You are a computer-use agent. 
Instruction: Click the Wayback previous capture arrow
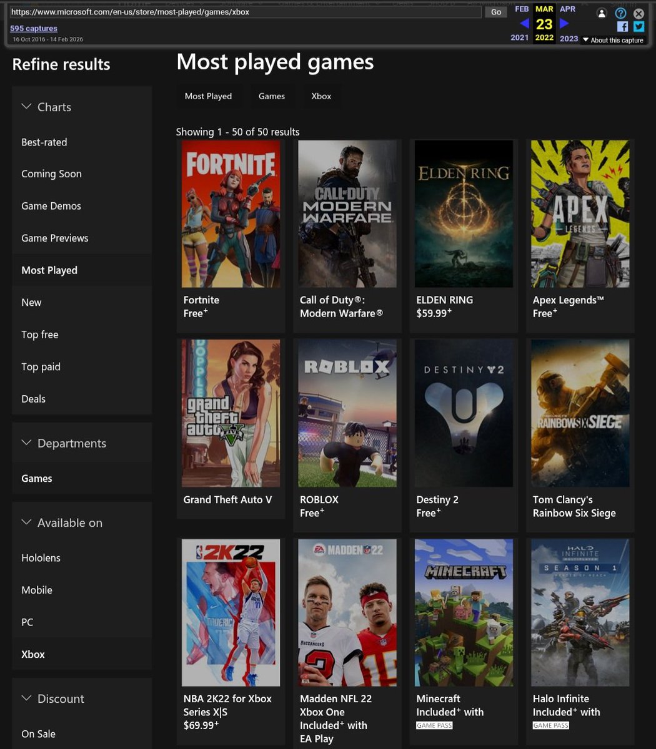pyautogui.click(x=524, y=24)
